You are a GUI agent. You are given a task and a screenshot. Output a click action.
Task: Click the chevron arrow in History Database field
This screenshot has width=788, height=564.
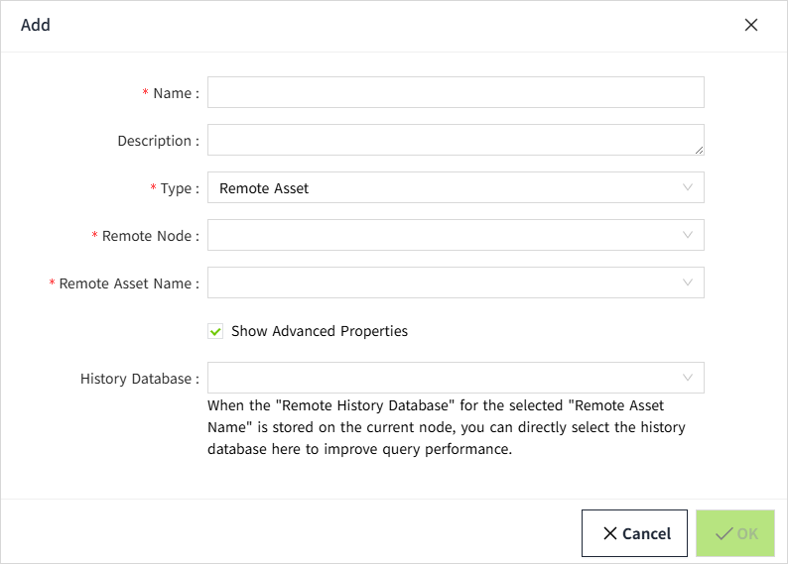pyautogui.click(x=688, y=378)
